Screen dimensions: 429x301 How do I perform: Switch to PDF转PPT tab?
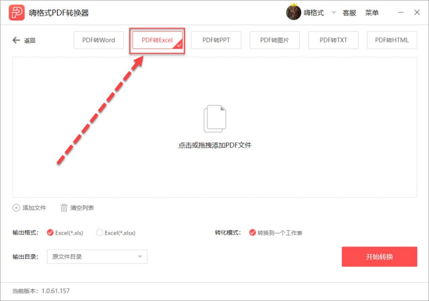(x=216, y=40)
